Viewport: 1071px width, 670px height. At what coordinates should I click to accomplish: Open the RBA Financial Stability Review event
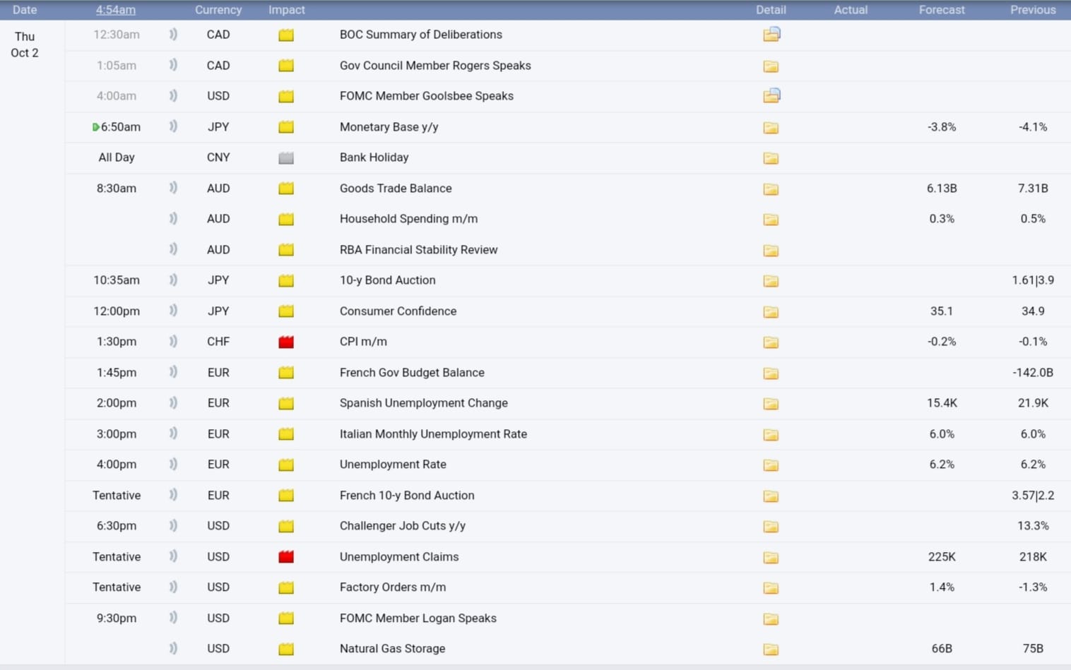(418, 250)
